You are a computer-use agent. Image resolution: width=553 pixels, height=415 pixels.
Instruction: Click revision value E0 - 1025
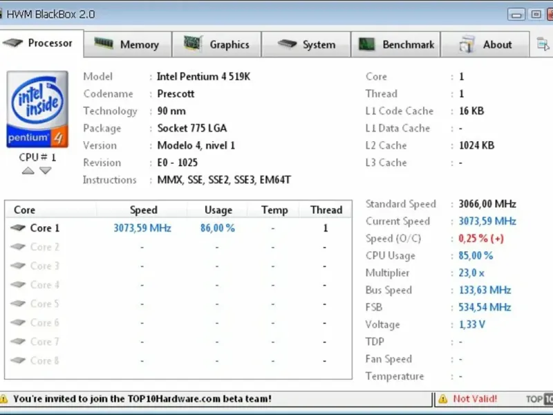(178, 163)
